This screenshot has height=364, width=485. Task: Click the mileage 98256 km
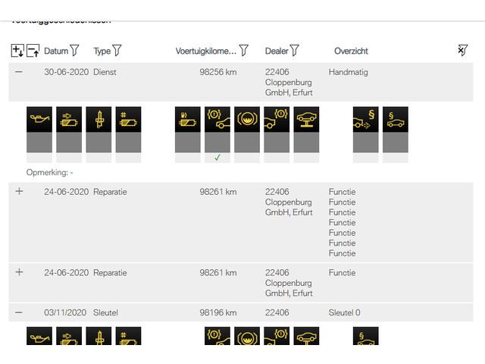tap(218, 72)
